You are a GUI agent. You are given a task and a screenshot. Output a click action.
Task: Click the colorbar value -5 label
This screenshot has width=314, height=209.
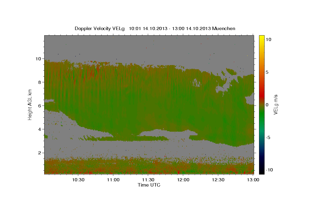click(268, 137)
